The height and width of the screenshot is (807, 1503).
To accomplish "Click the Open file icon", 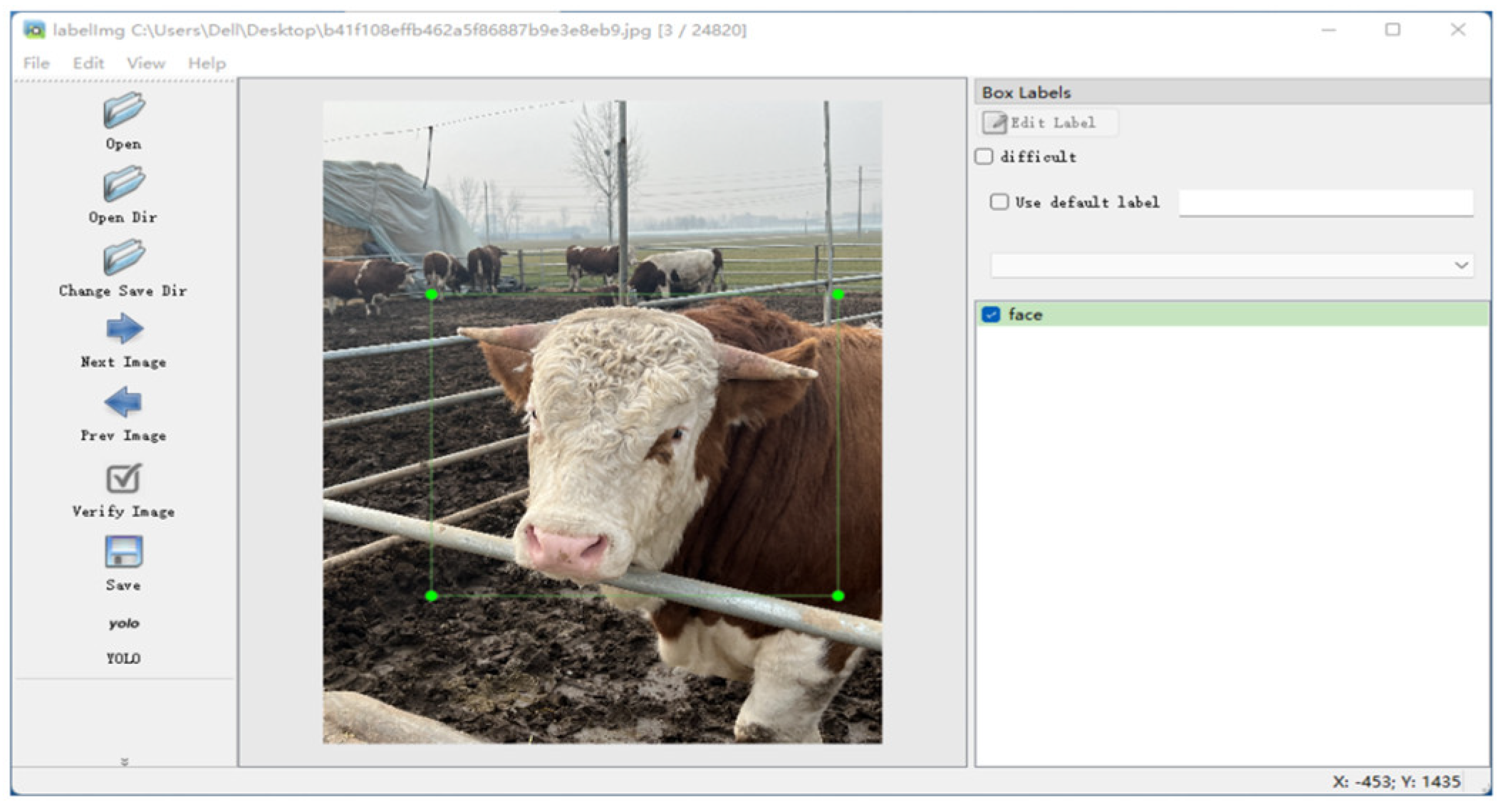I will coord(123,111).
